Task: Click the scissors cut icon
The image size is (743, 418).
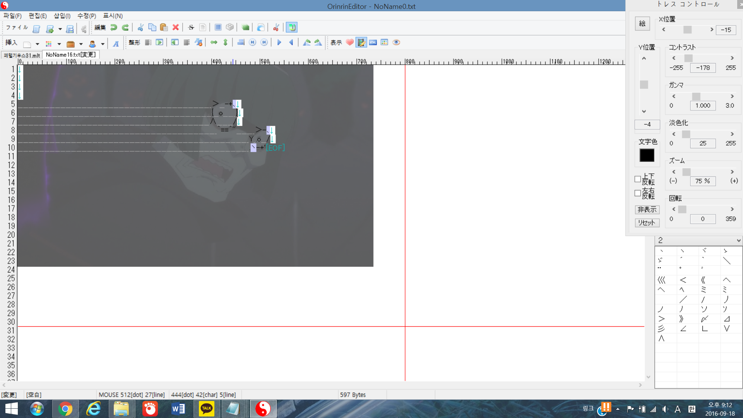Action: [x=140, y=27]
